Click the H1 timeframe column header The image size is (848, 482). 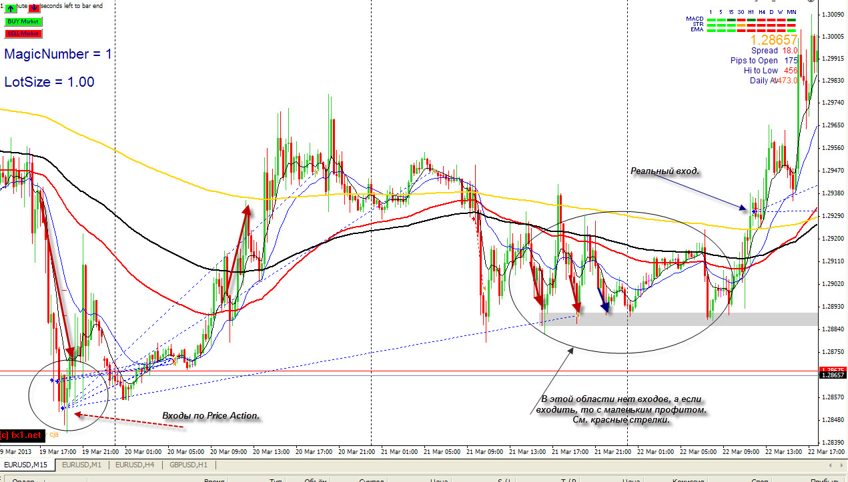[x=751, y=12]
